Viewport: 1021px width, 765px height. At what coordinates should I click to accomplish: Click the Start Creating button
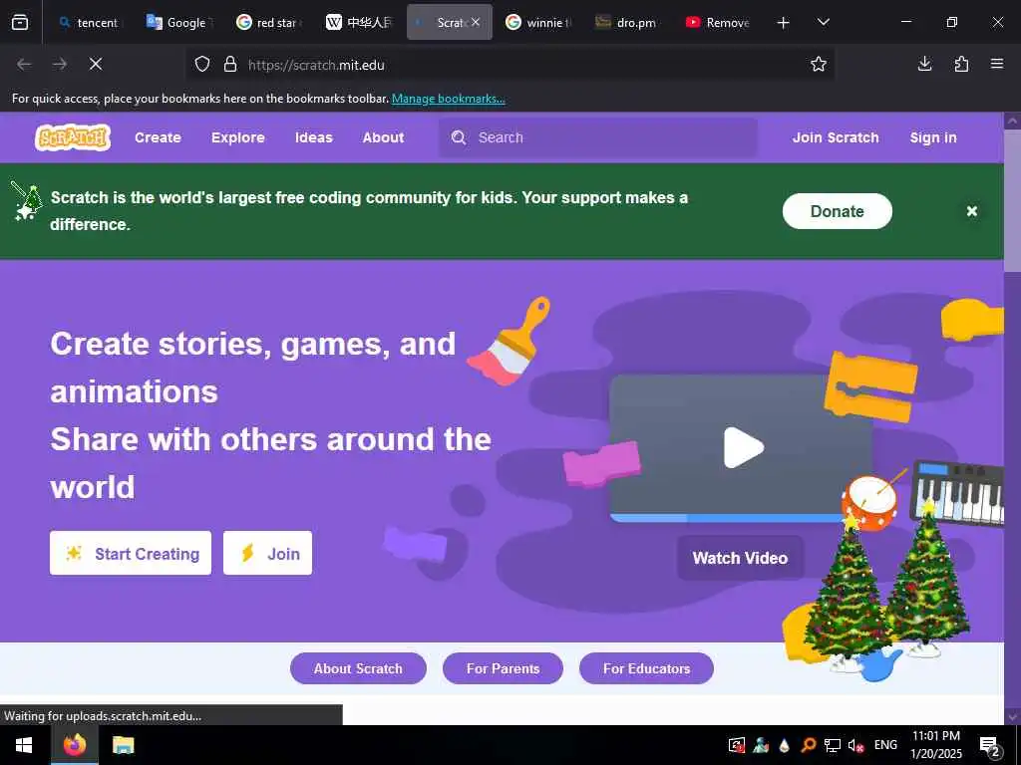(x=131, y=553)
